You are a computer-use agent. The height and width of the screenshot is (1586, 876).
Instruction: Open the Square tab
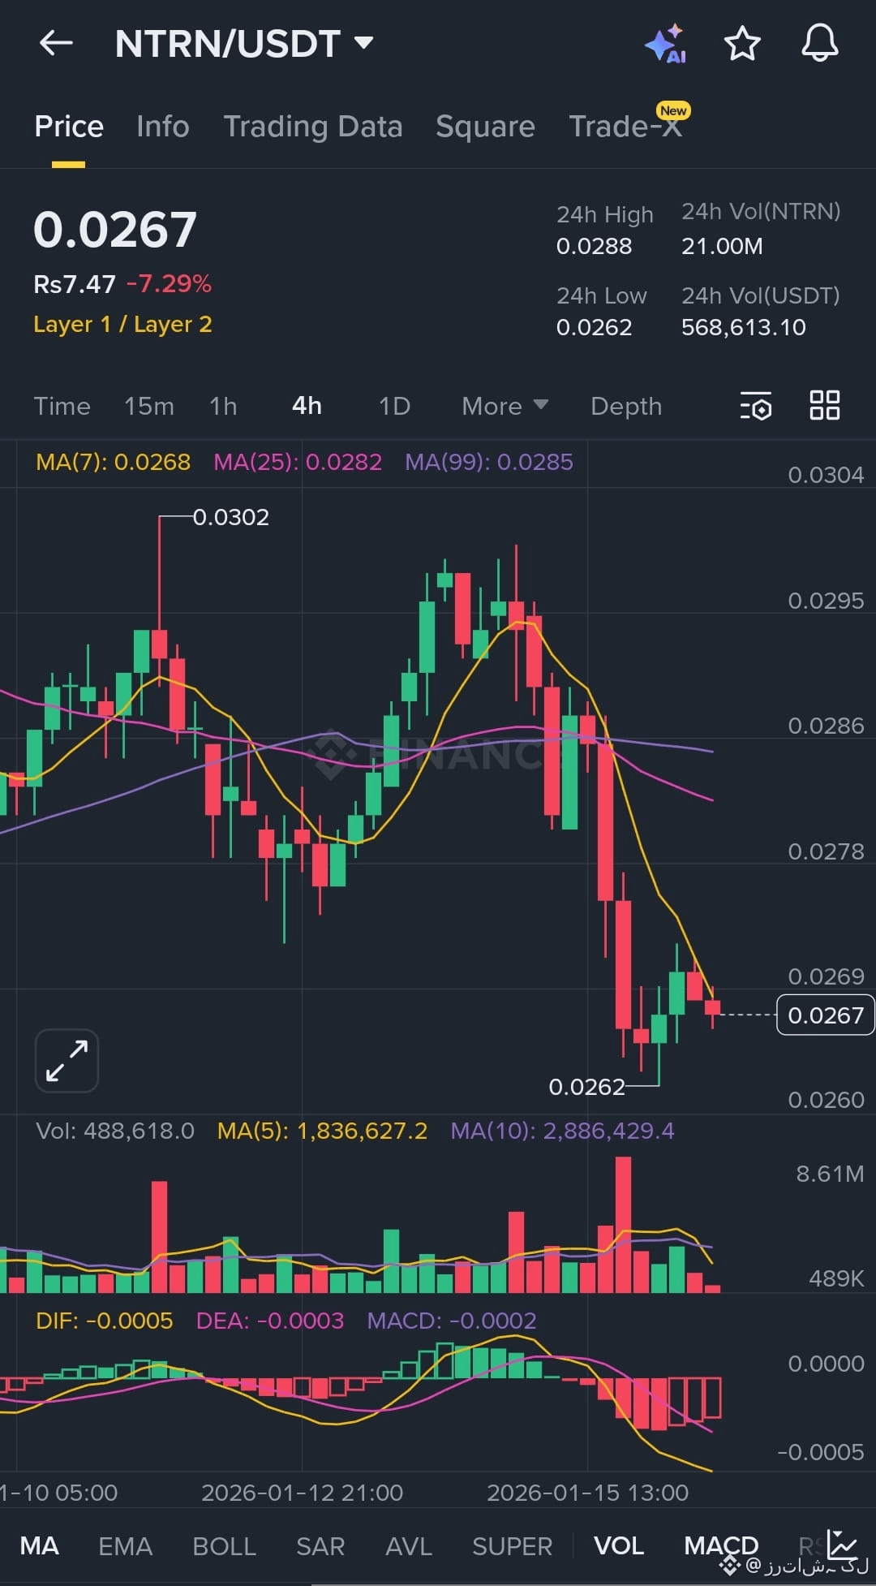pos(484,127)
